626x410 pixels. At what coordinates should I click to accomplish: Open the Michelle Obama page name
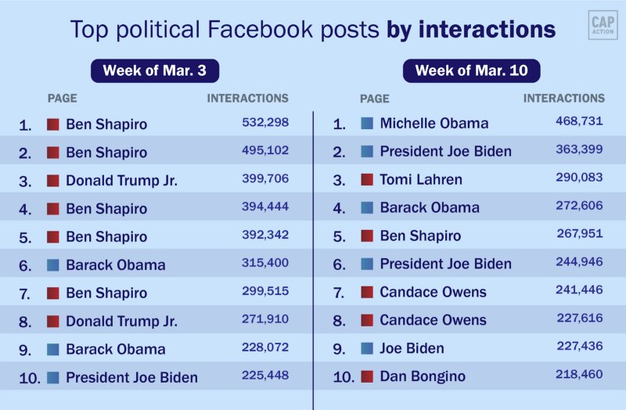(x=434, y=124)
